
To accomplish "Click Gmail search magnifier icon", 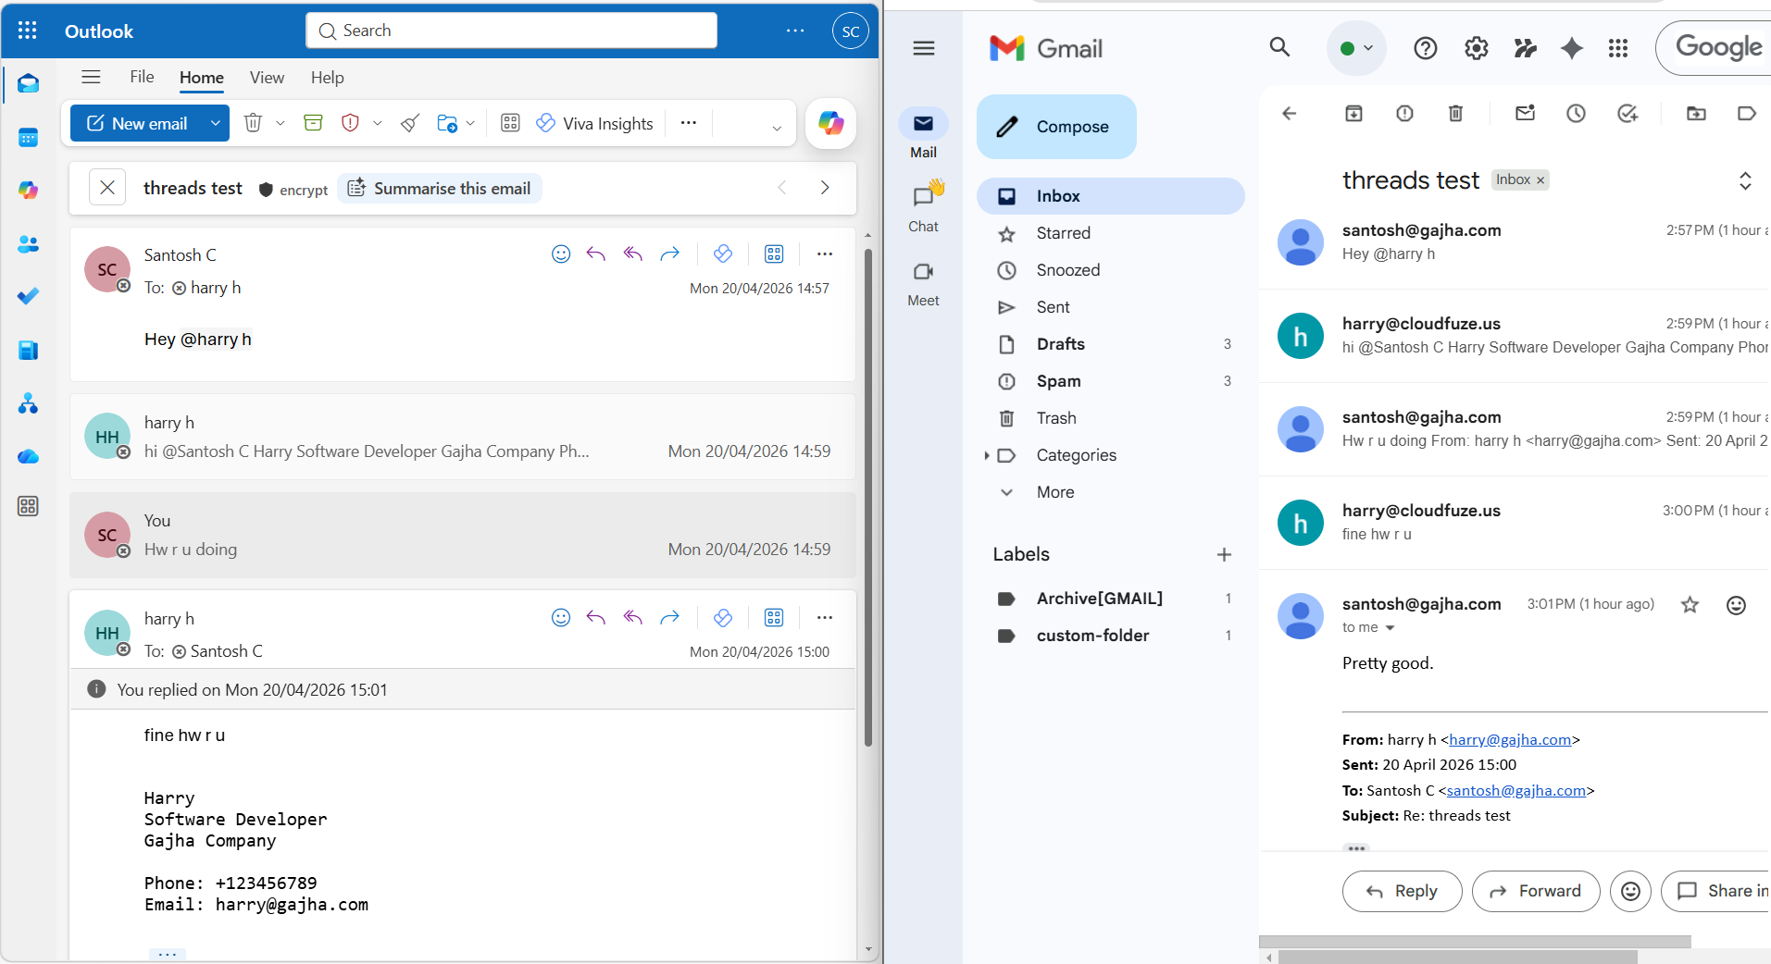I will pos(1279,47).
